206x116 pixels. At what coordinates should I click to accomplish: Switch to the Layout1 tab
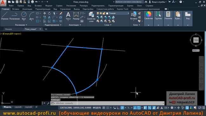click(x=18, y=107)
